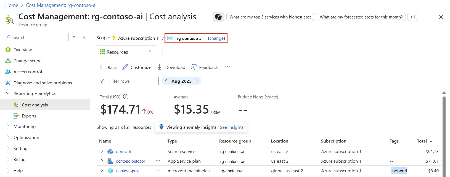Click the info icon beside Total (USD)
450x177 pixels.
tap(126, 97)
